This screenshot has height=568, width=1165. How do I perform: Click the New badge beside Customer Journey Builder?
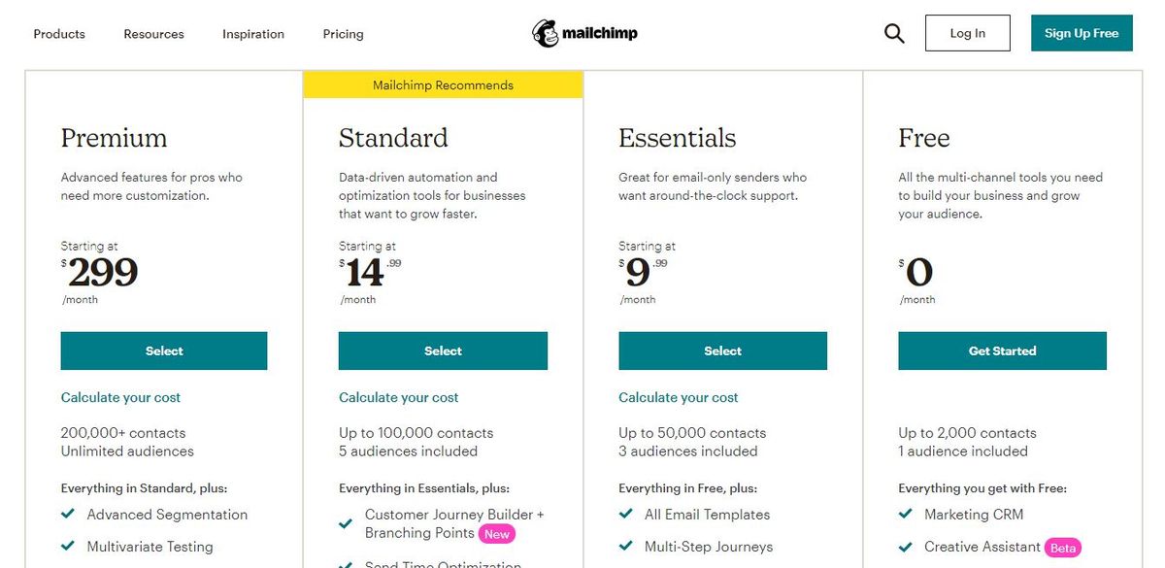pyautogui.click(x=497, y=534)
